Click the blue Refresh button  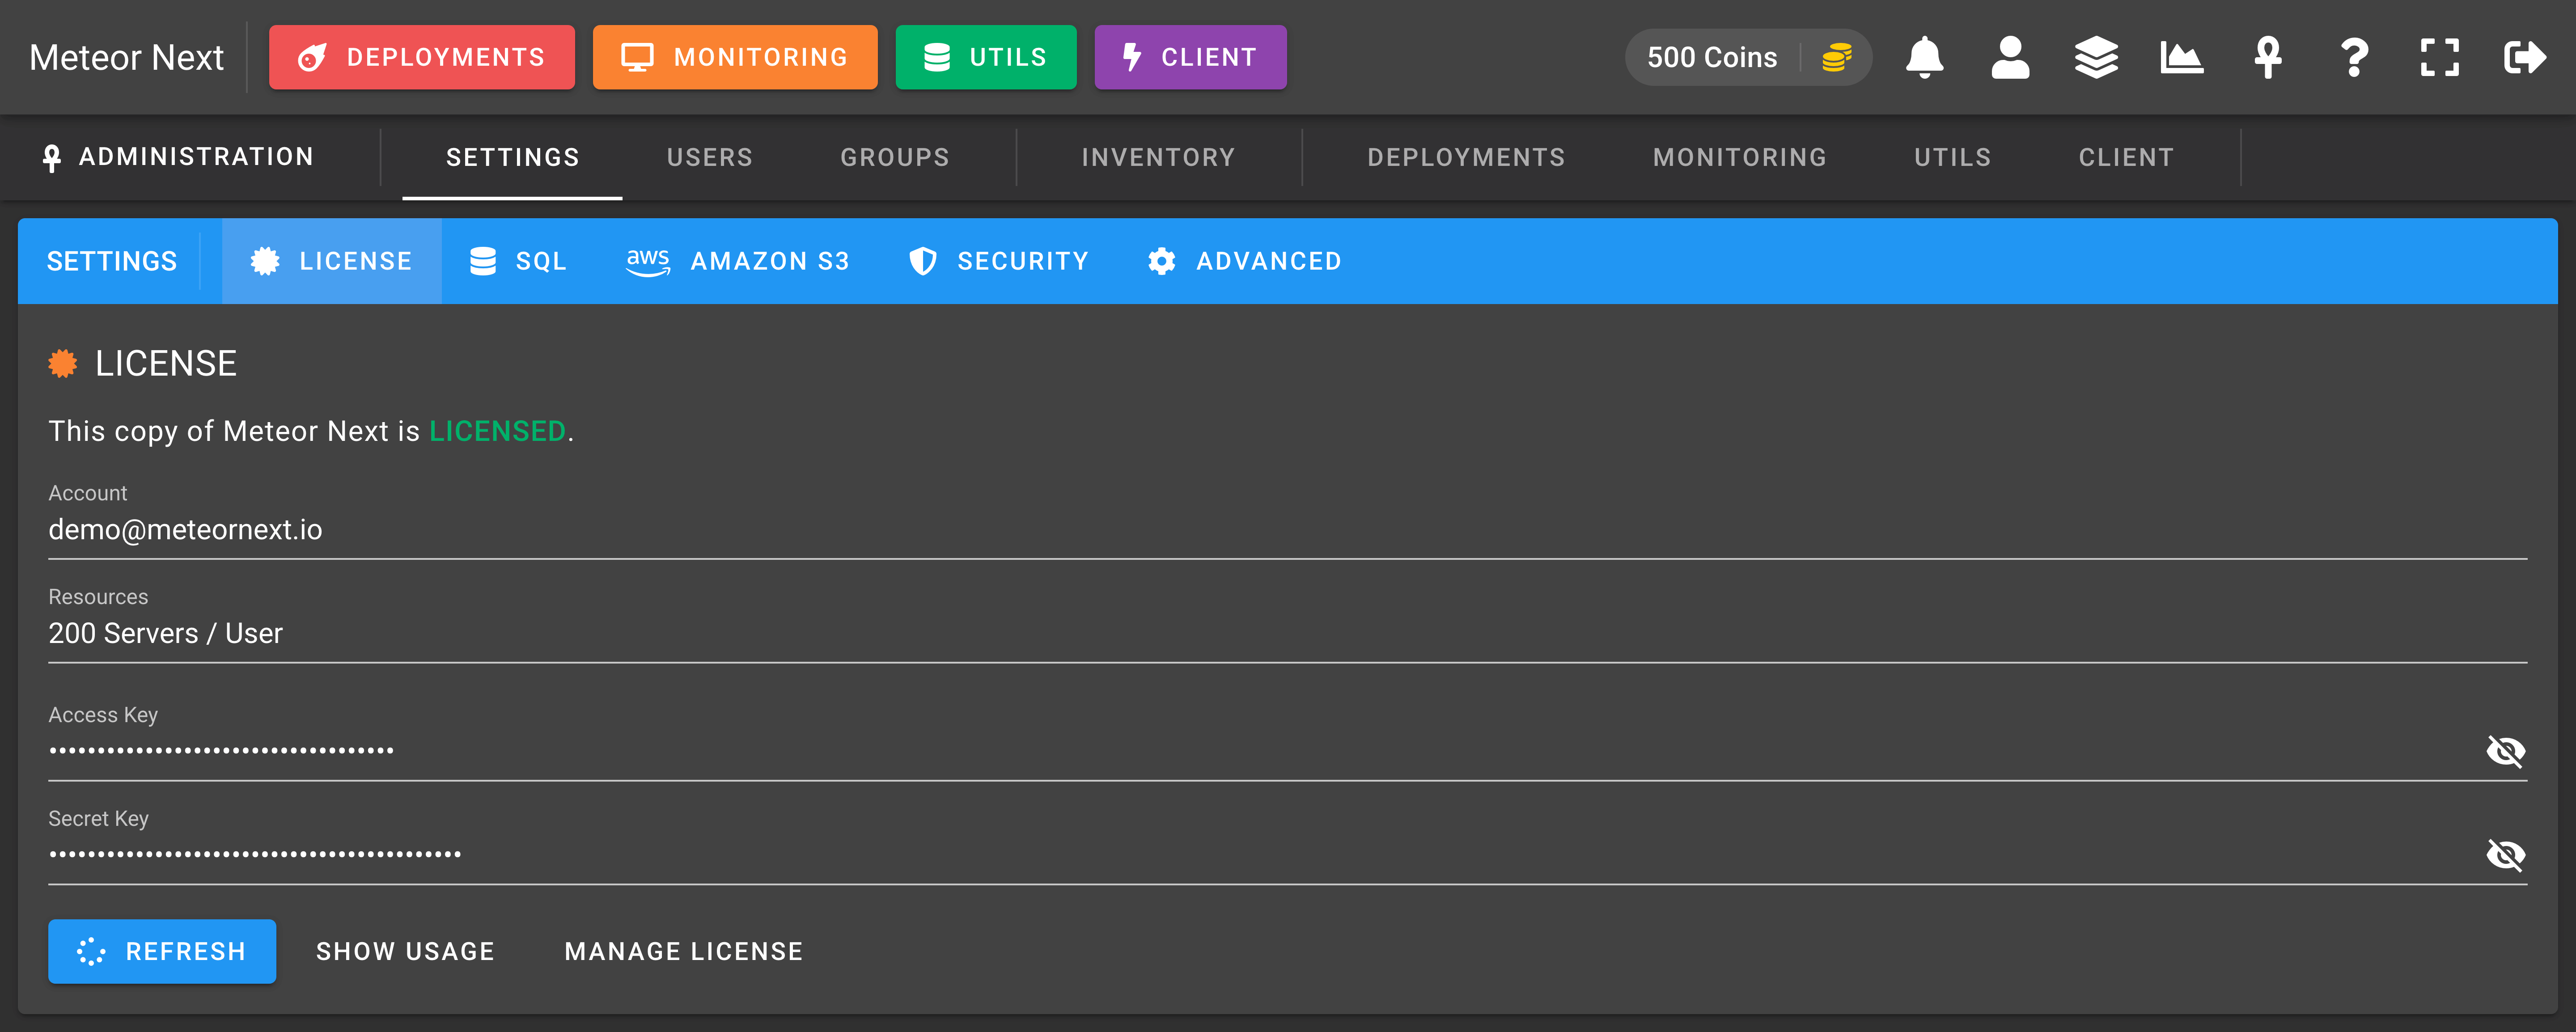coord(162,951)
